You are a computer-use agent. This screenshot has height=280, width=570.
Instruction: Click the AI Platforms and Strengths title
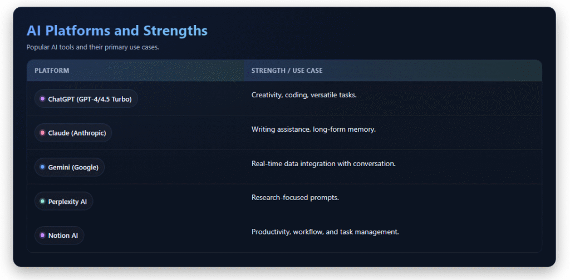point(117,31)
